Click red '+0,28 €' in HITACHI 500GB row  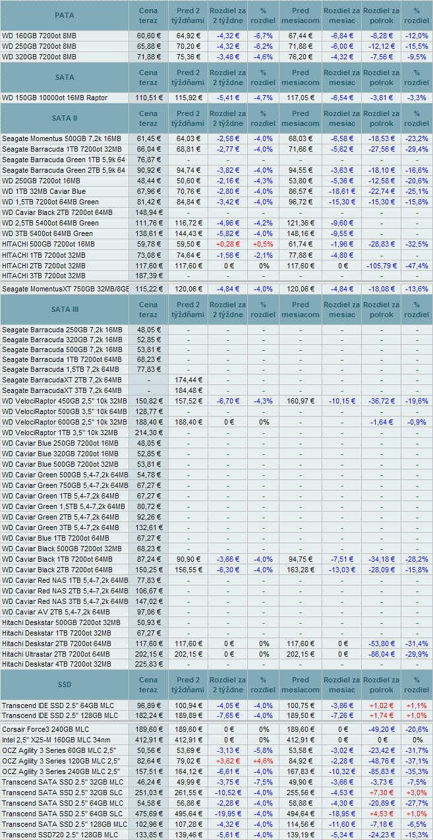[x=227, y=244]
